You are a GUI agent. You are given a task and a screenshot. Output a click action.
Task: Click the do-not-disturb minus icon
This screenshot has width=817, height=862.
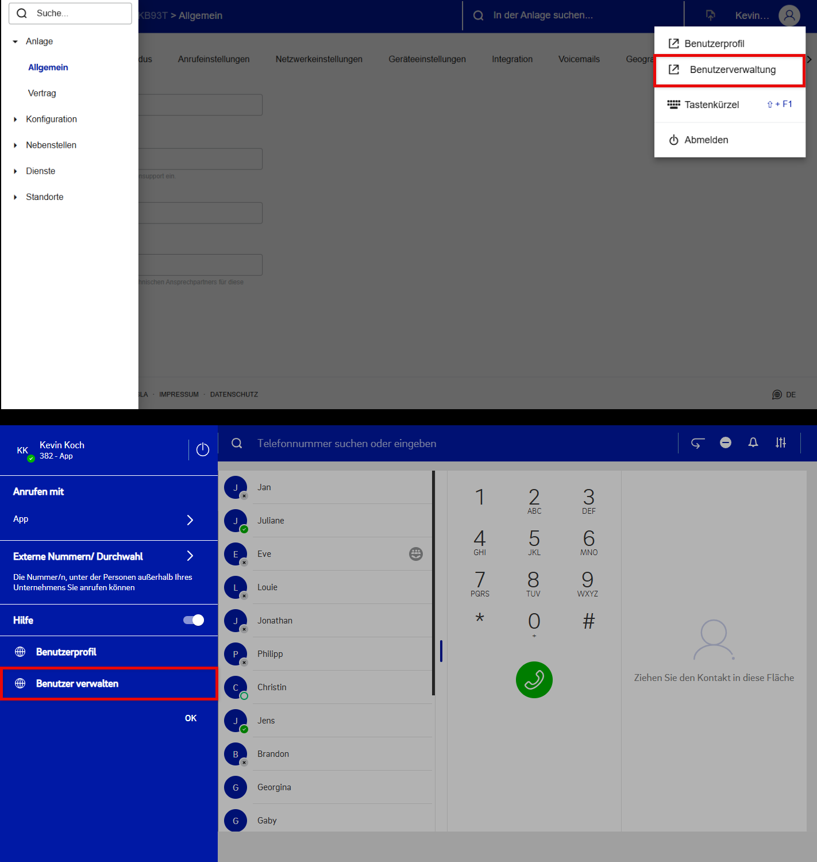point(726,442)
